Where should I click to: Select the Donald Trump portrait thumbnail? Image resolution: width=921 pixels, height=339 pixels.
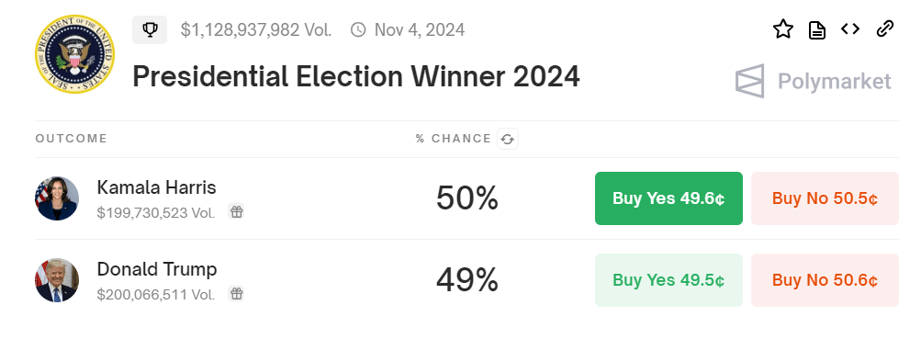click(56, 280)
